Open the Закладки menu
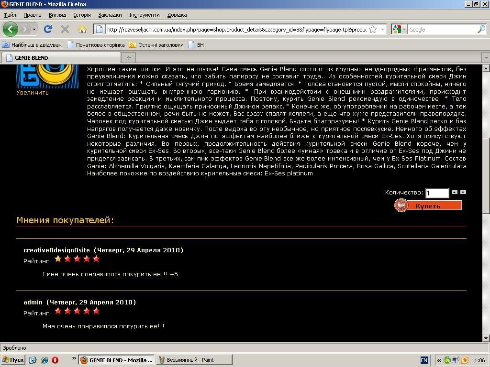The image size is (490, 367). (110, 15)
